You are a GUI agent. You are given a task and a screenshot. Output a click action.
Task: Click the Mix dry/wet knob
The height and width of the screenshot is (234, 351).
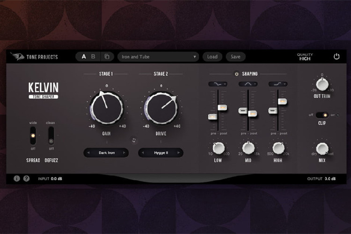pos(322,149)
